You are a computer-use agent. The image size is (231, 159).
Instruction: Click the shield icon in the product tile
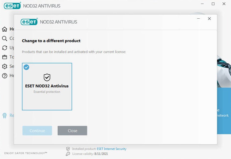47,77
